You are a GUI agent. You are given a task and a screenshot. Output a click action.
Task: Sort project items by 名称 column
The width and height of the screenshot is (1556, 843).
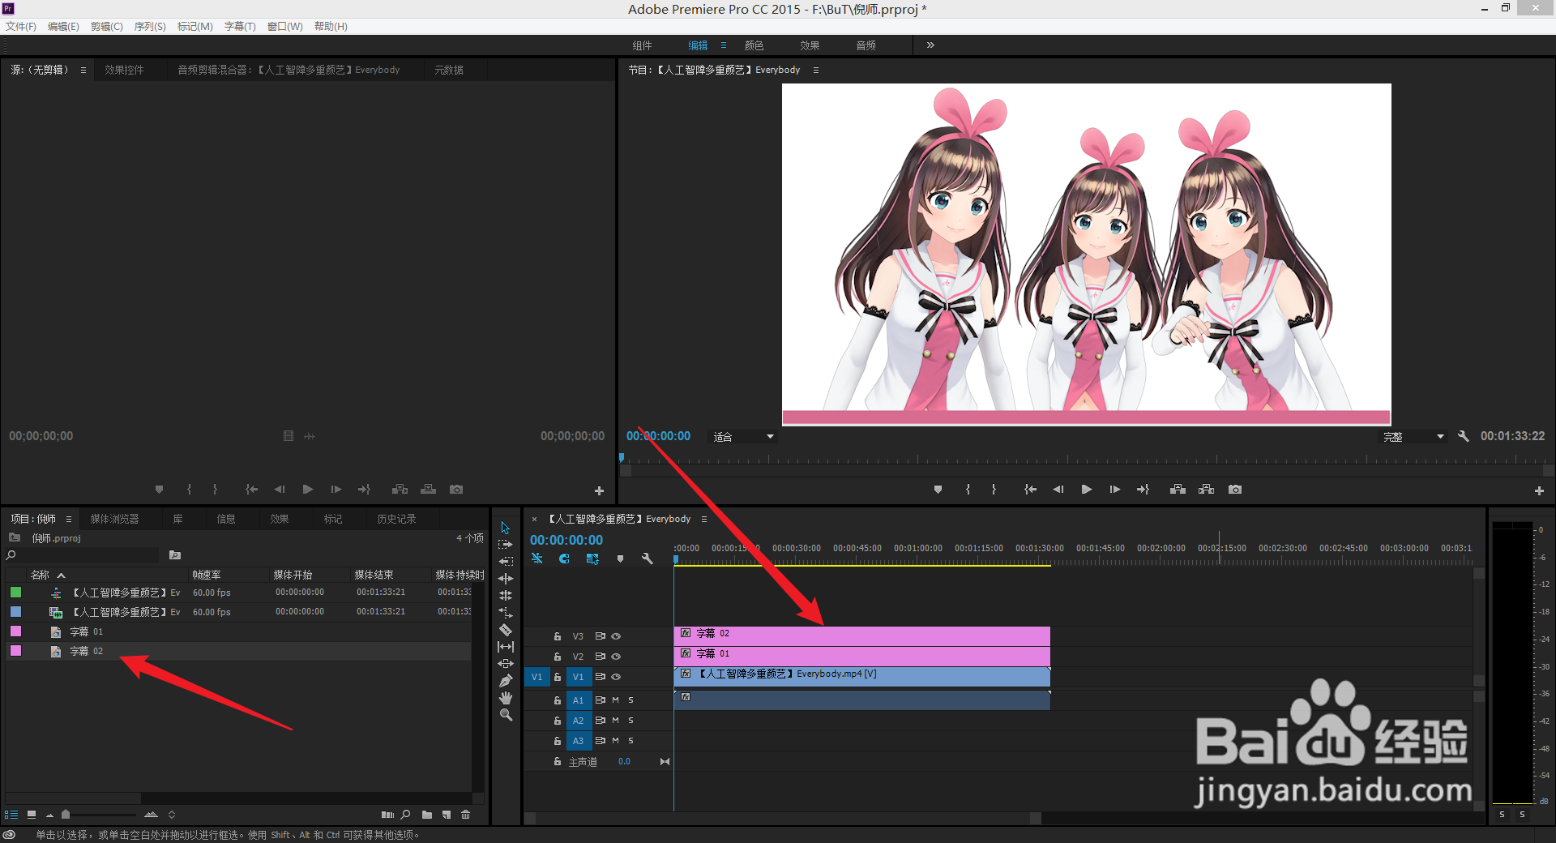(40, 575)
